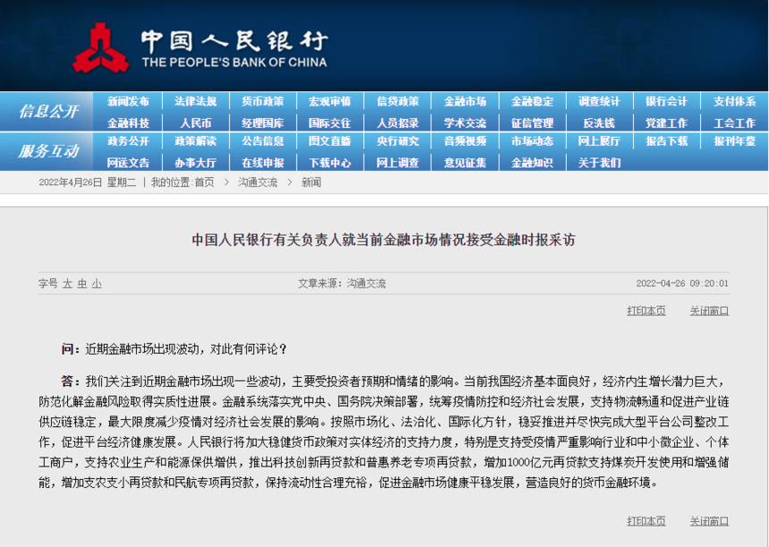This screenshot has height=547, width=769.
Task: Click bottom 打印本页 link
Action: coord(646,521)
